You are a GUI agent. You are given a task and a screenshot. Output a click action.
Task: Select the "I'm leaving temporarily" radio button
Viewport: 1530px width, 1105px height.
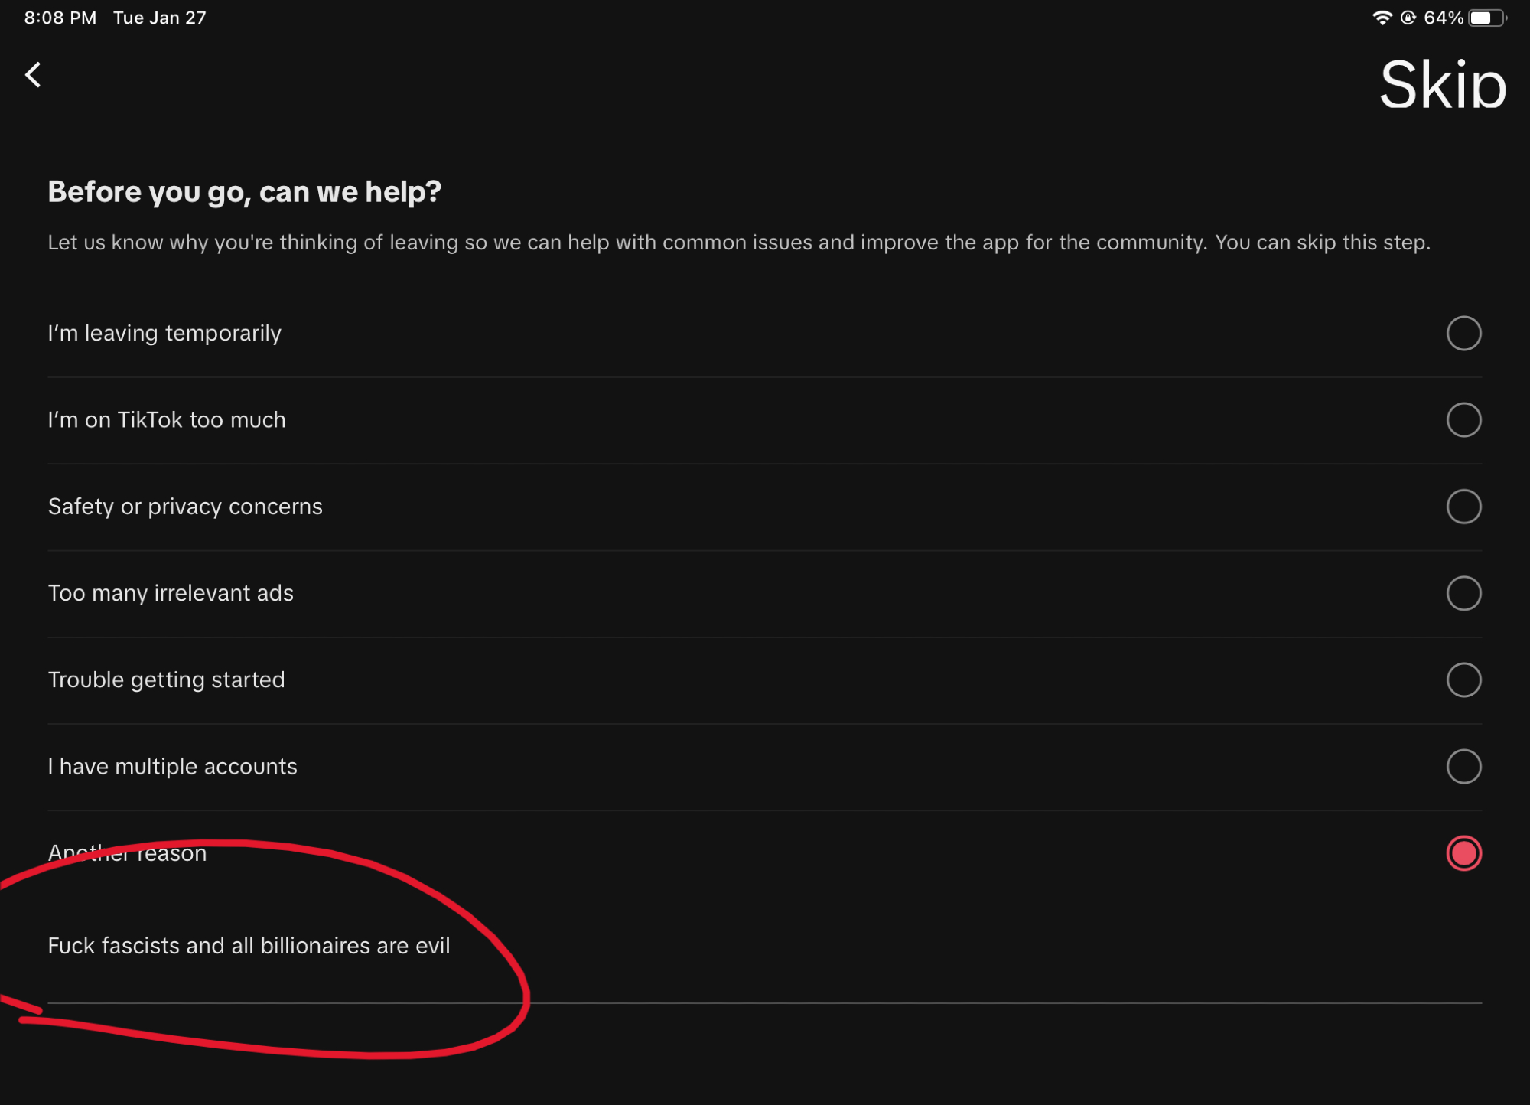coord(1463,334)
